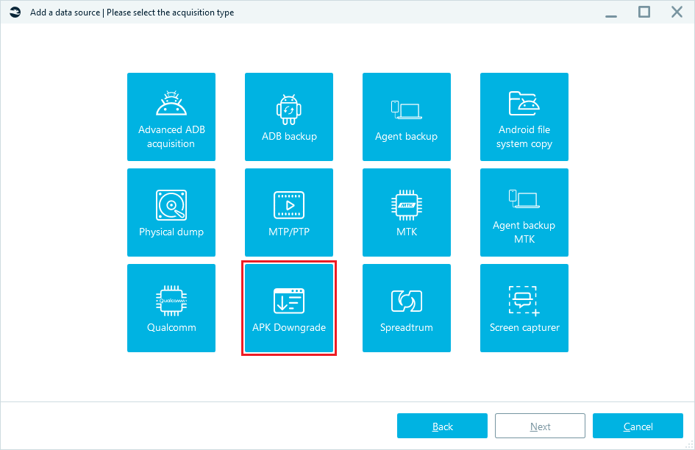Pick the MTK chip tile

click(x=407, y=213)
